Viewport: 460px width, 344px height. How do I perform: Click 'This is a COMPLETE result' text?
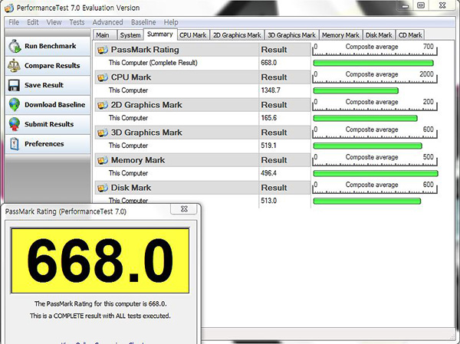[x=100, y=316]
